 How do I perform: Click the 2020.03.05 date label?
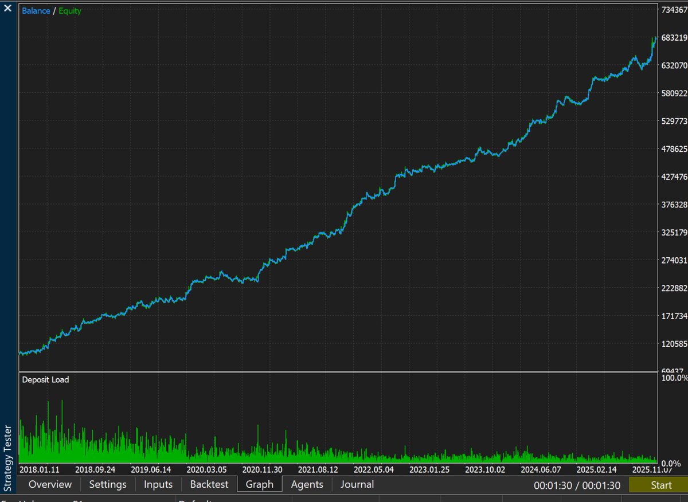coord(206,469)
